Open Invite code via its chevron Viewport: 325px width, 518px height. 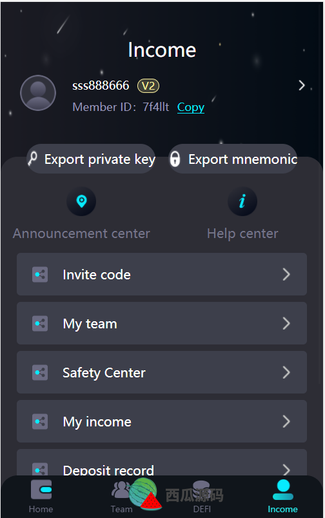click(286, 274)
